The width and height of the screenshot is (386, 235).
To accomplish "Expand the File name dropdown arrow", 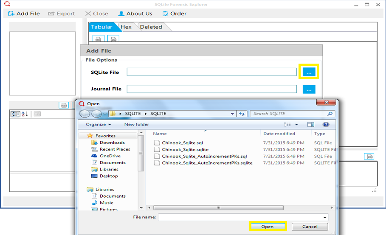I will click(325, 217).
